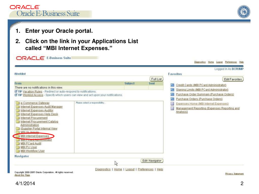Screen dimensions: 259x194
Task: Click the round institute seal logo
Action: [x=244, y=12]
